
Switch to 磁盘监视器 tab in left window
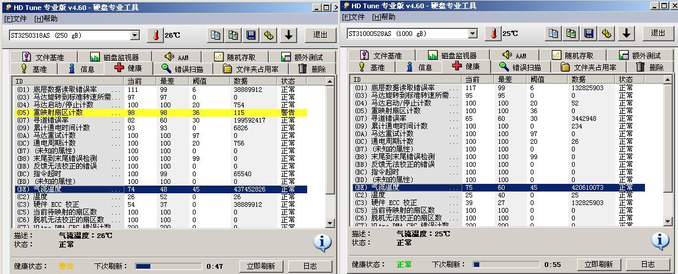[x=115, y=57]
